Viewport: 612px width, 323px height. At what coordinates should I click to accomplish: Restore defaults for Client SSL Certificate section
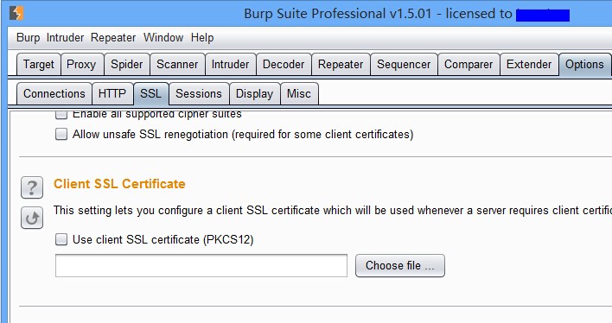click(32, 218)
